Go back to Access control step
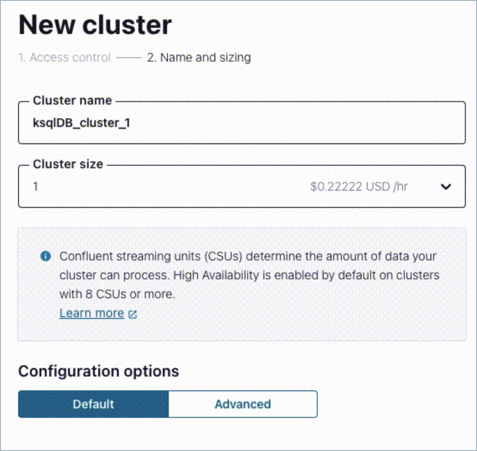 coord(64,57)
